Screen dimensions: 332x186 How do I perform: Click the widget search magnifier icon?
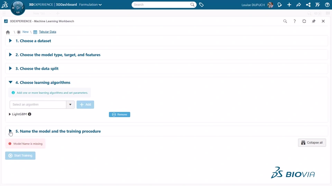[285, 21]
